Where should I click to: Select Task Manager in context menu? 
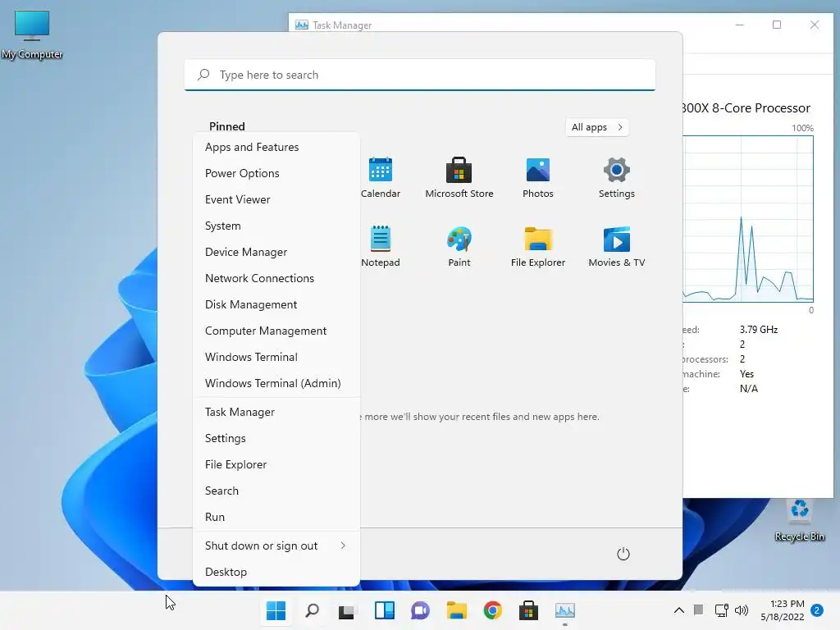pyautogui.click(x=276, y=412)
